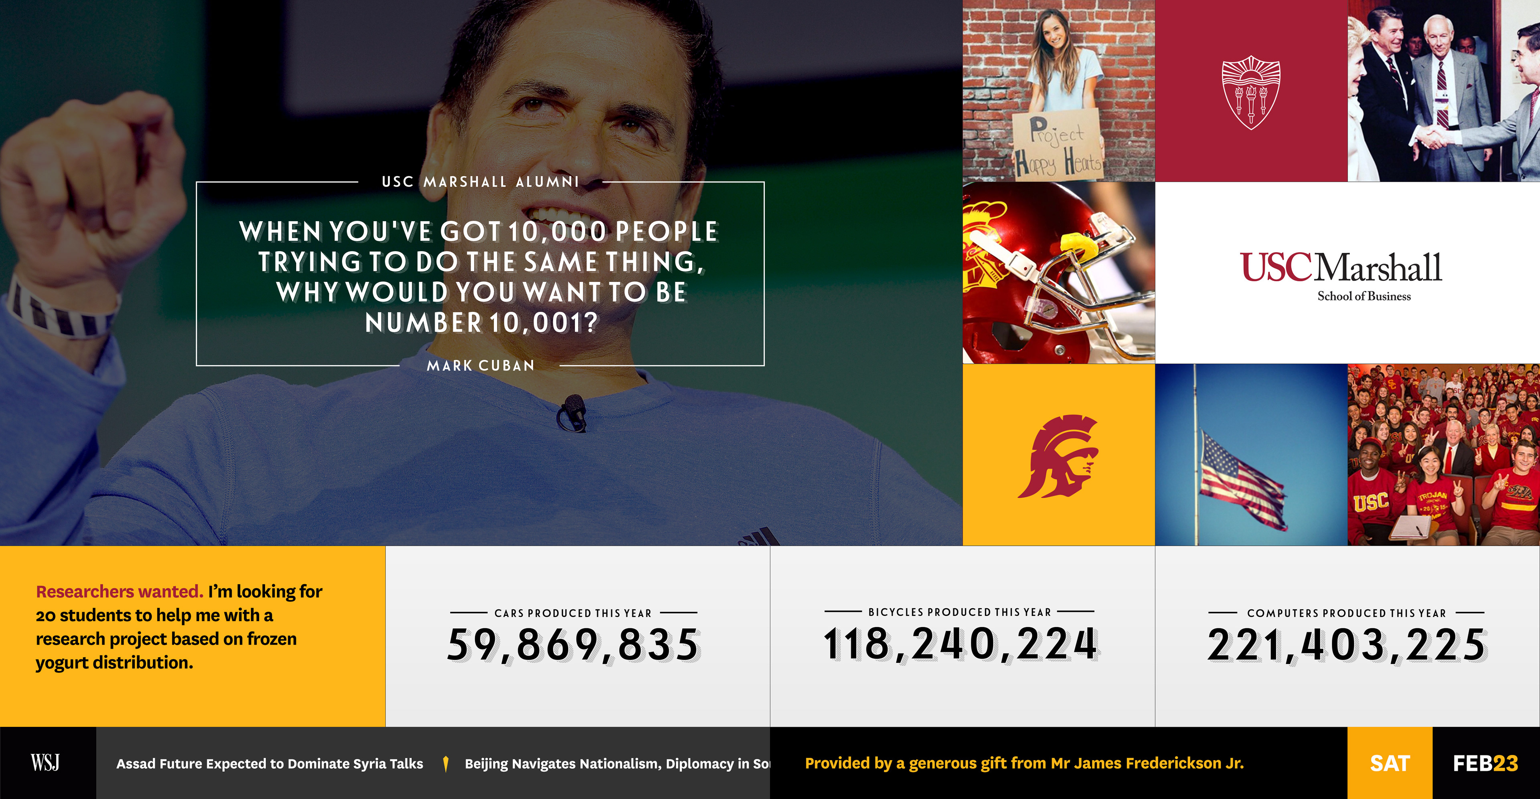The image size is (1540, 799).
Task: Click the Researchers wanted announcement
Action: point(179,627)
